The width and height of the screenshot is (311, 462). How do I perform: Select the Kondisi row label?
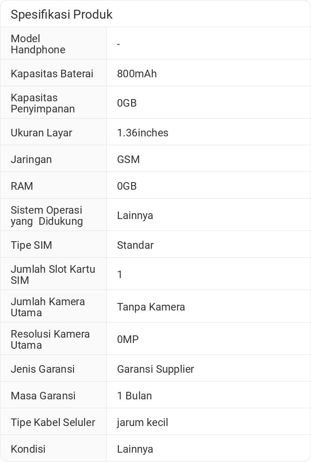coord(28,449)
